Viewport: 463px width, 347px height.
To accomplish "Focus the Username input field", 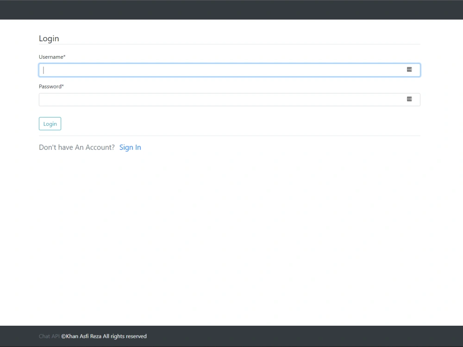I will [230, 70].
